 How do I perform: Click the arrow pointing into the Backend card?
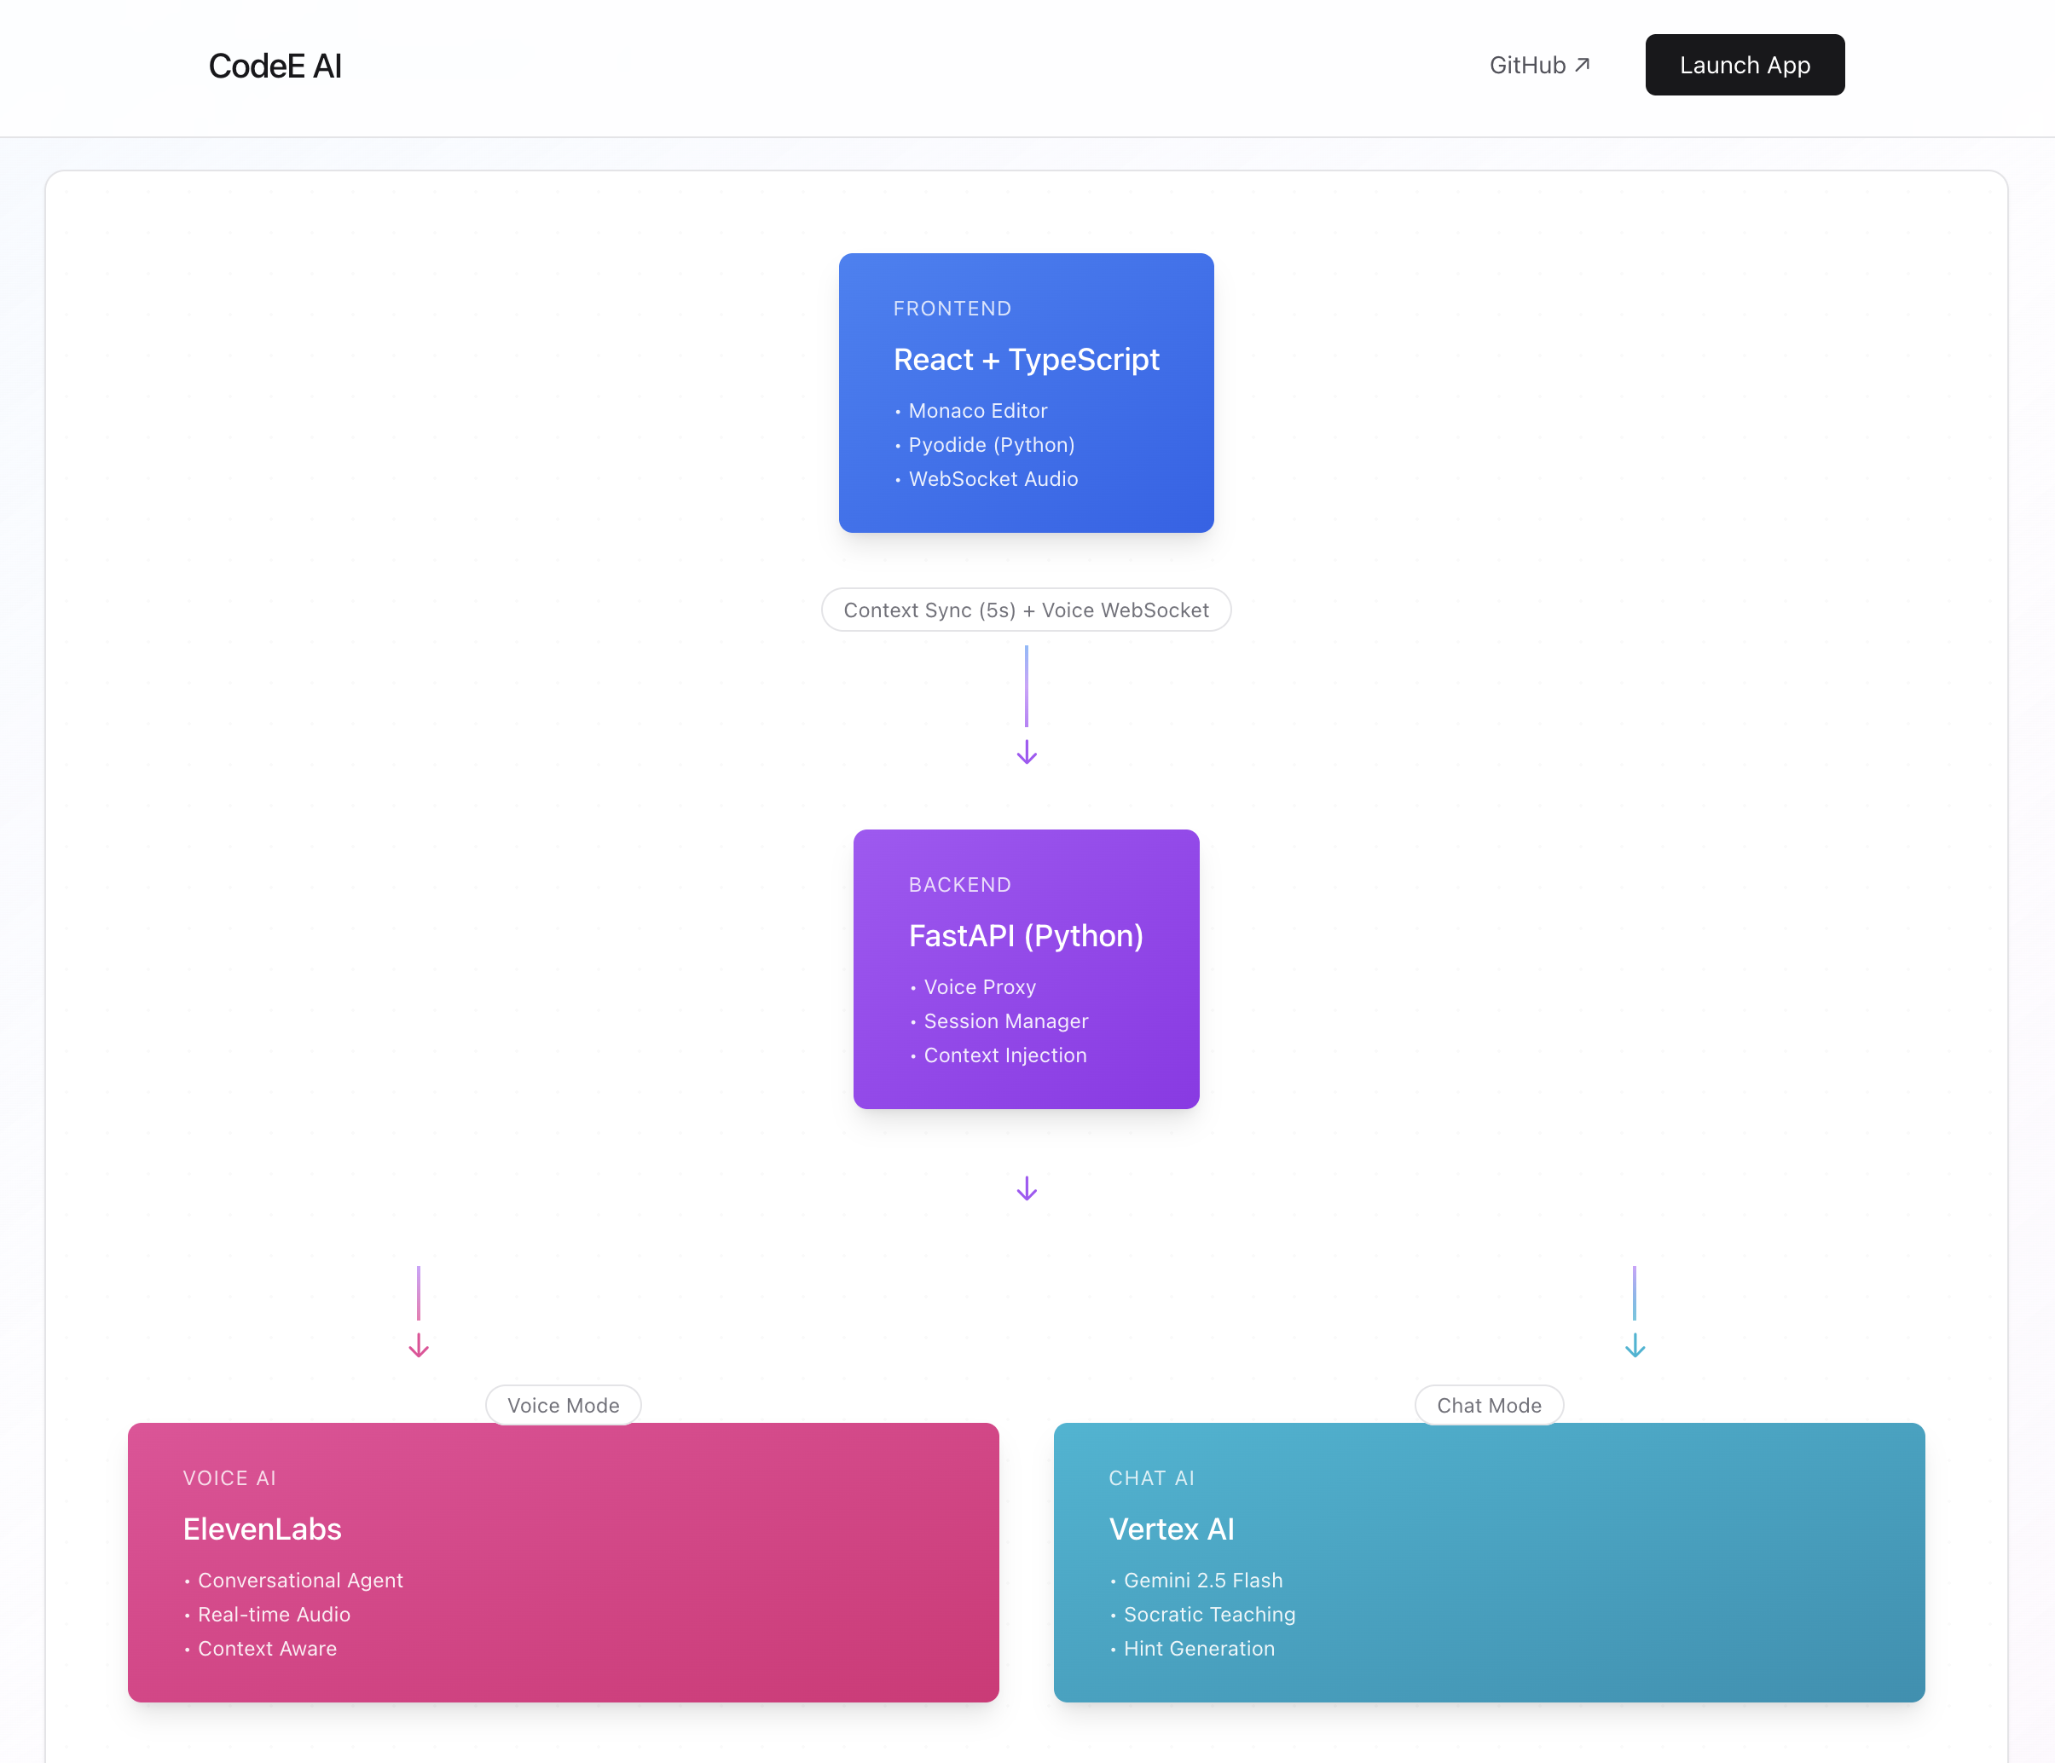[1027, 752]
